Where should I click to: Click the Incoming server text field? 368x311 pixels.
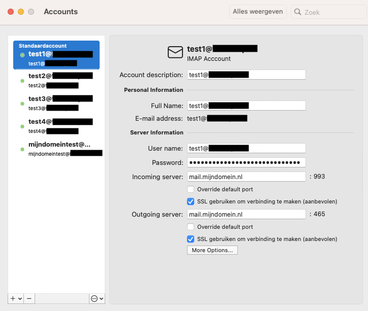[247, 177]
